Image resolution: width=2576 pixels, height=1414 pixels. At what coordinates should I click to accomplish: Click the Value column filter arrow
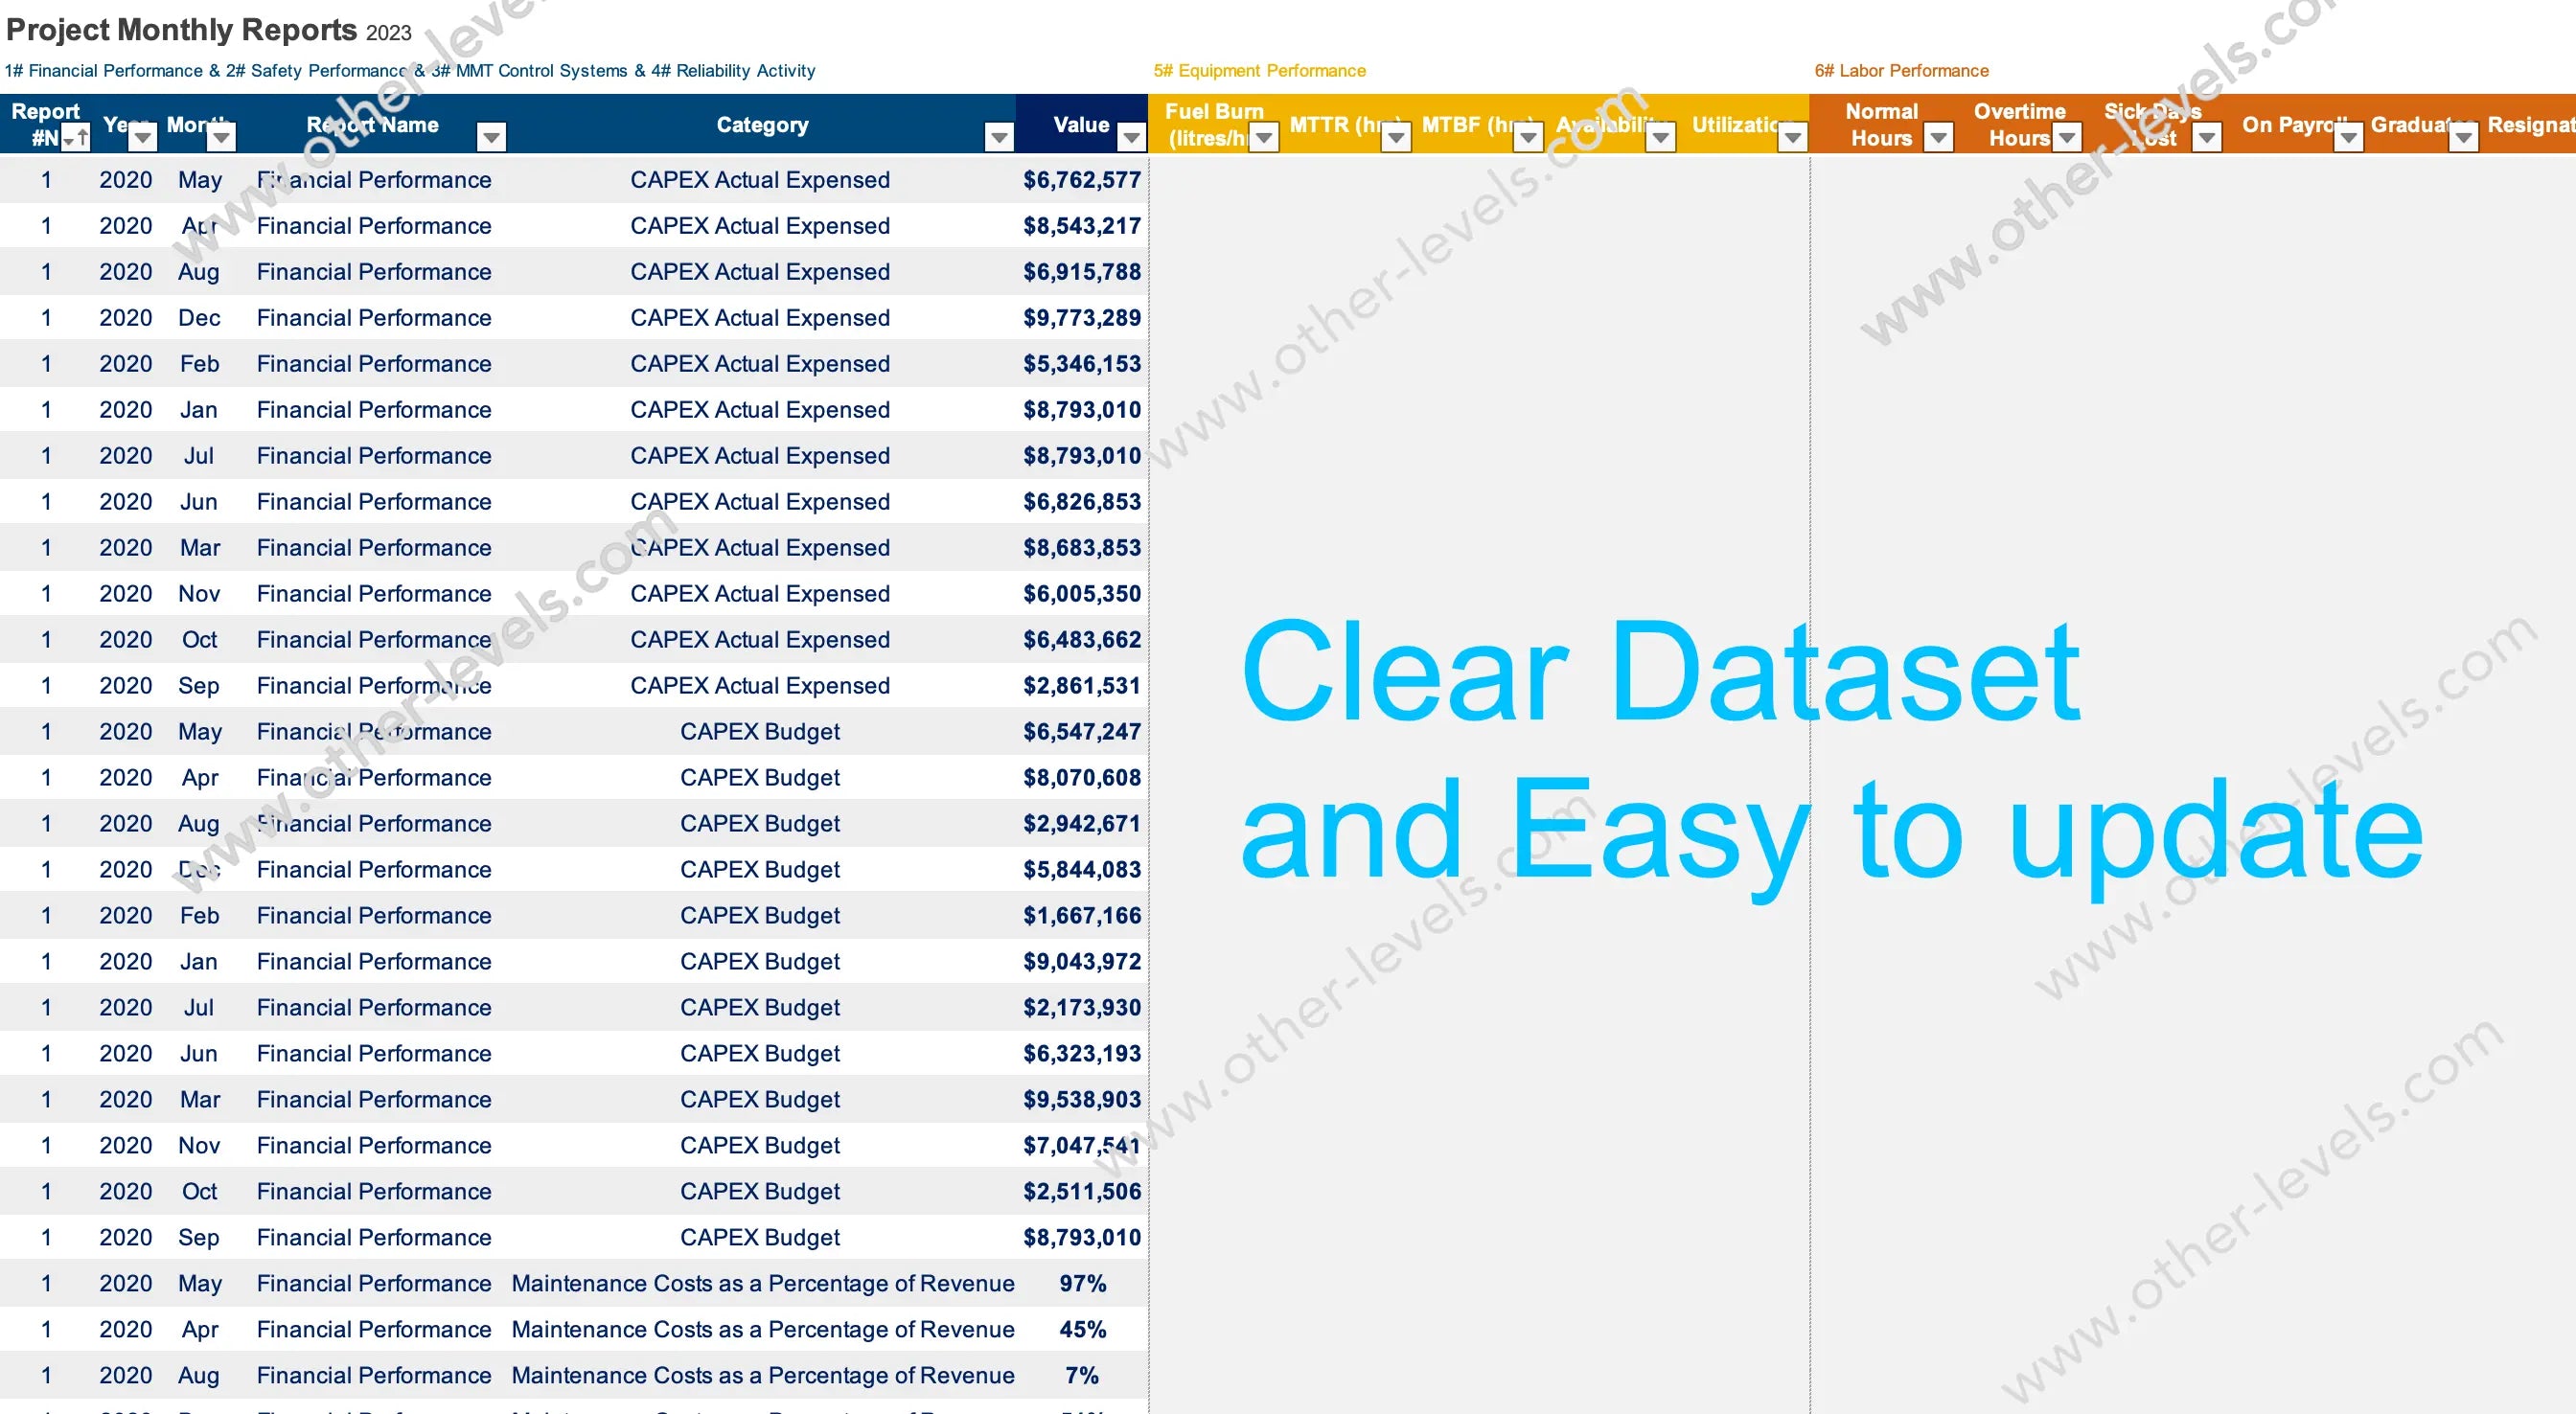[1131, 138]
